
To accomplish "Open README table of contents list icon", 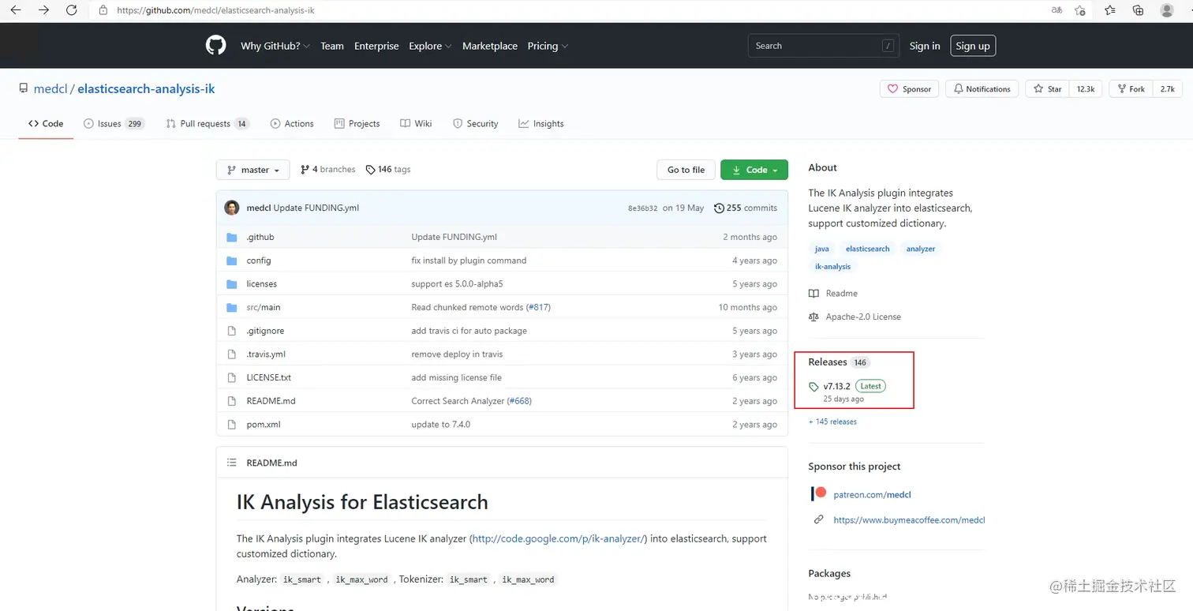I will pos(231,463).
